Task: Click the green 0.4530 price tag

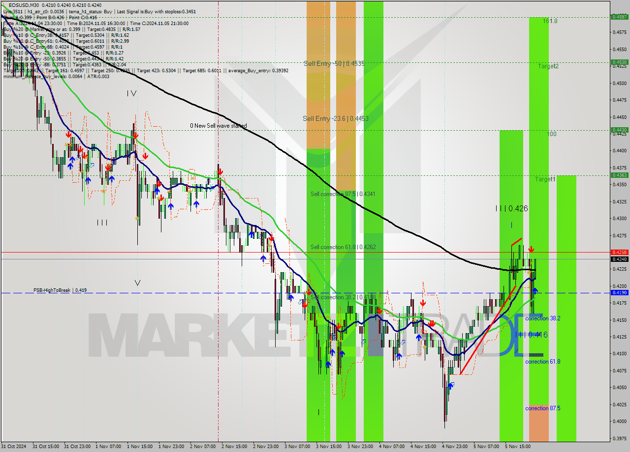Action: (619, 62)
